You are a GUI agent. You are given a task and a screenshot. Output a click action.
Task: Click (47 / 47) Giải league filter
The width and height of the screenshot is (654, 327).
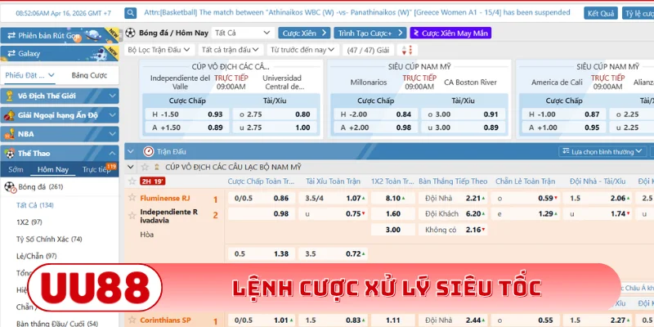[x=368, y=50]
